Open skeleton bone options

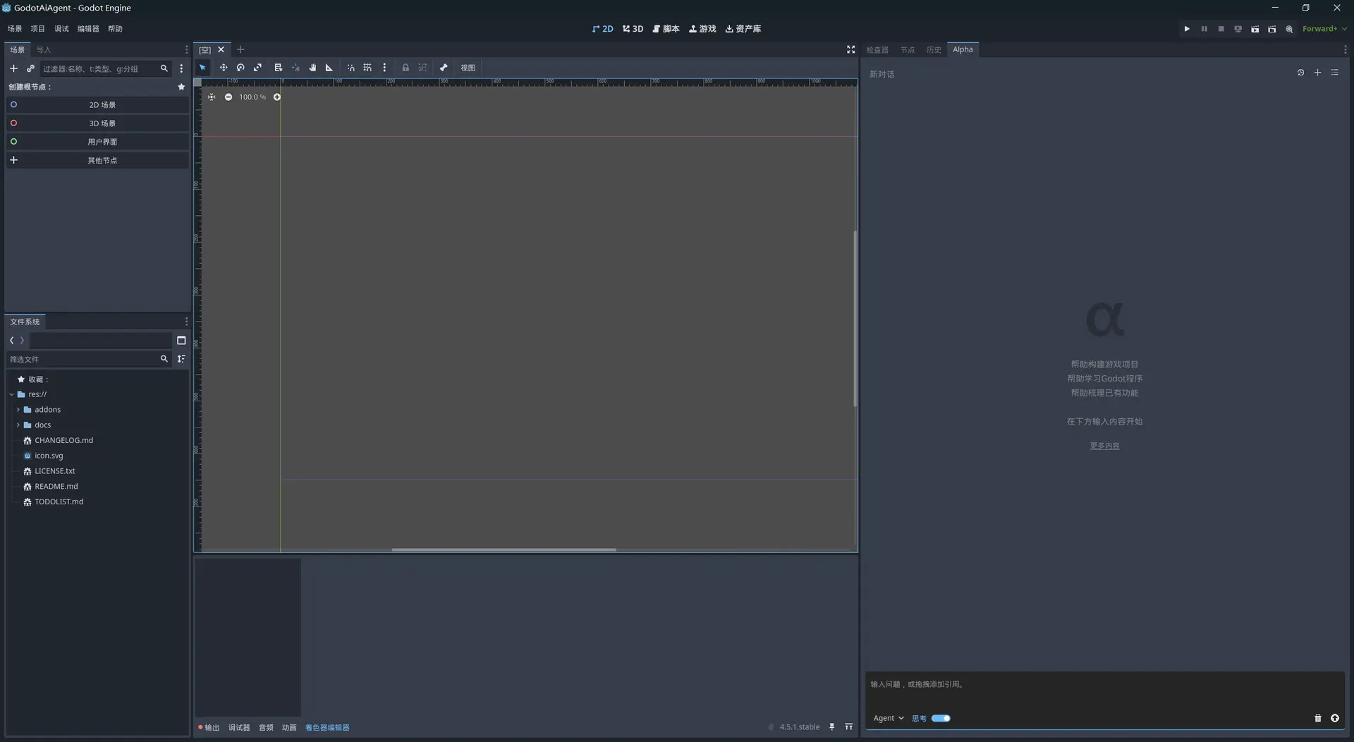coord(444,68)
